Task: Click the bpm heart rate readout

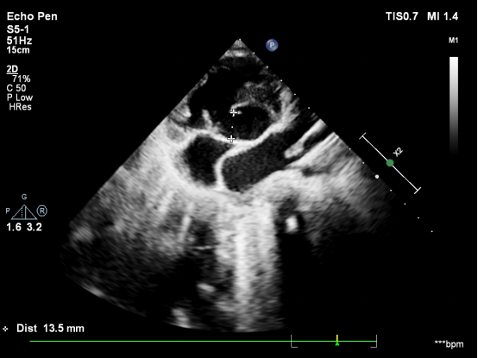Action: click(x=449, y=344)
